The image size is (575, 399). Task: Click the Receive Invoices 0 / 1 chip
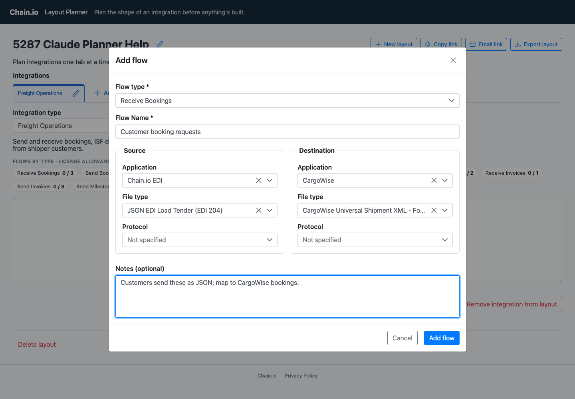[512, 173]
